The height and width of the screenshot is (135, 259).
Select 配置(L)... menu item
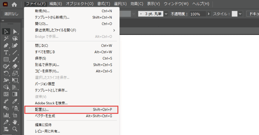[x=72, y=109]
